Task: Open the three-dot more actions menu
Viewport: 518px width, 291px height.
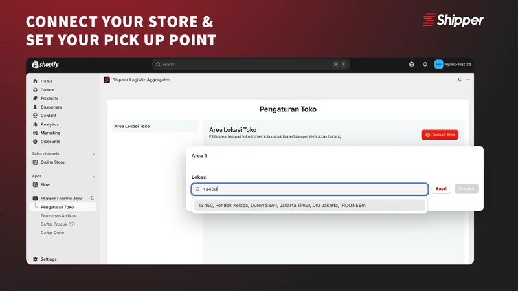Action: click(x=468, y=80)
